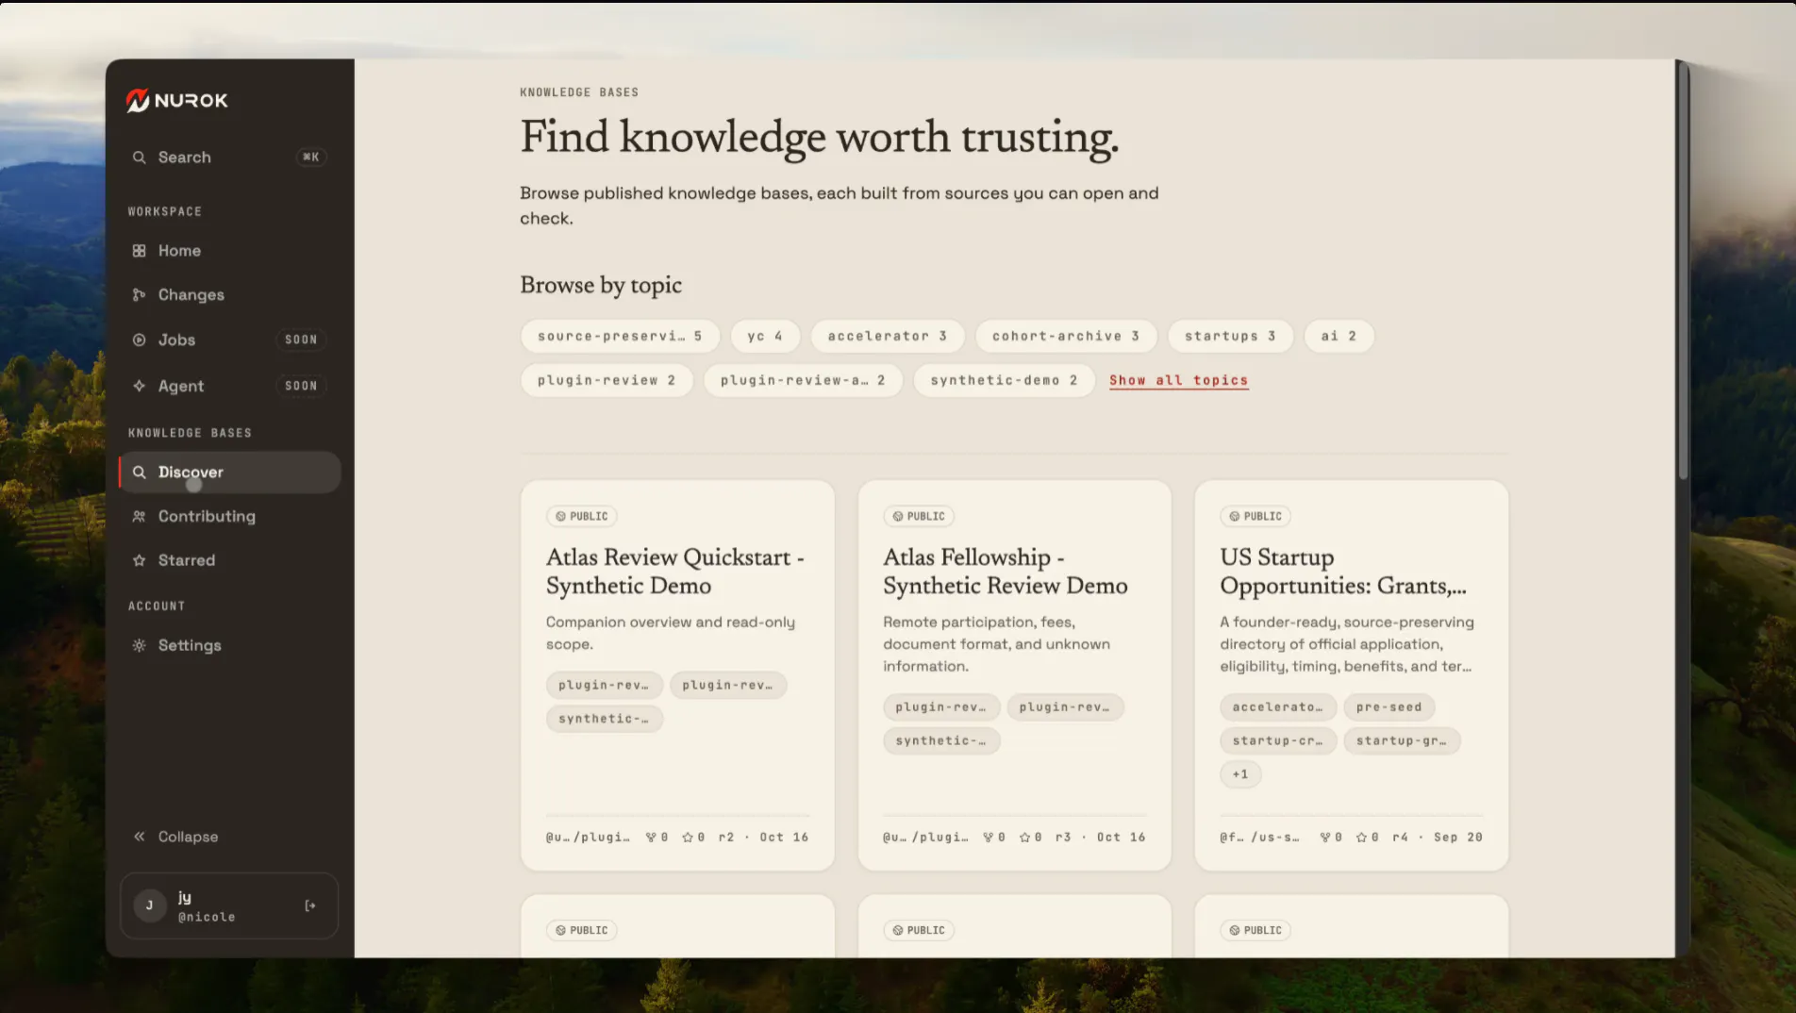Open the jy user avatar
The width and height of the screenshot is (1796, 1013).
[x=149, y=906]
